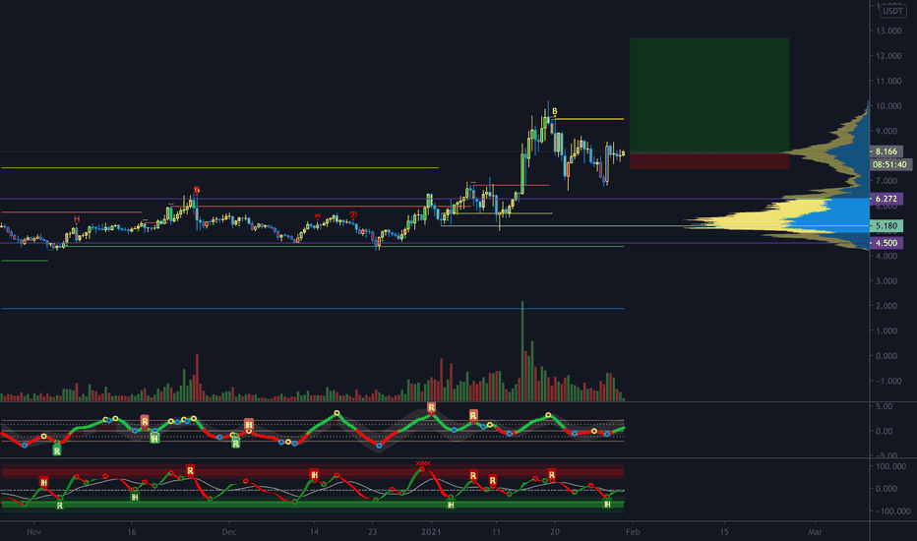
Task: Click the 100.000 oscillator scale label
Action: [890, 466]
